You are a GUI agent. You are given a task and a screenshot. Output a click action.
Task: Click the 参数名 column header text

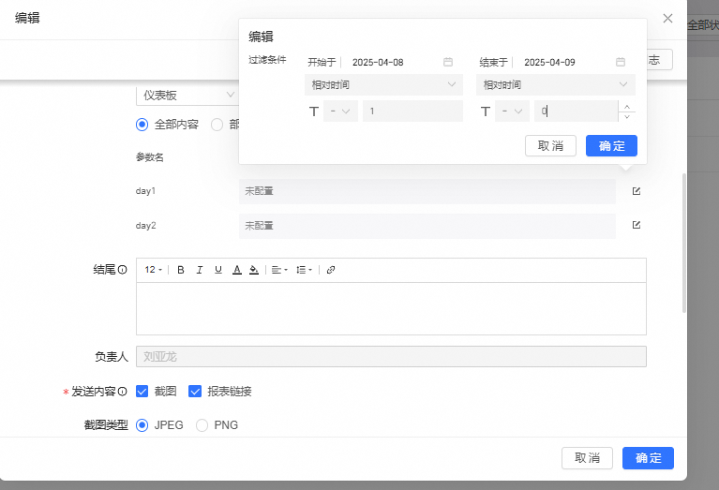[x=150, y=157]
